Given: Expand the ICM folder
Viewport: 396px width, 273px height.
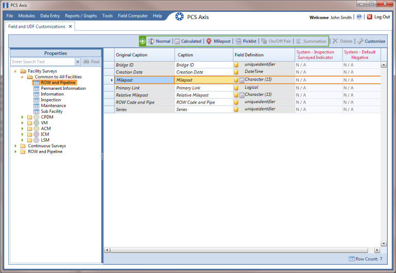Looking at the screenshot, I should pyautogui.click(x=22, y=134).
